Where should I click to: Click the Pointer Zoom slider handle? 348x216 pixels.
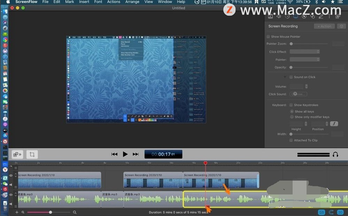tap(291, 44)
